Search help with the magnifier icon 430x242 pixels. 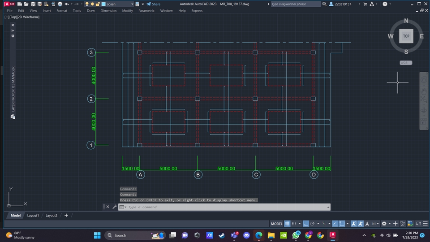click(324, 4)
